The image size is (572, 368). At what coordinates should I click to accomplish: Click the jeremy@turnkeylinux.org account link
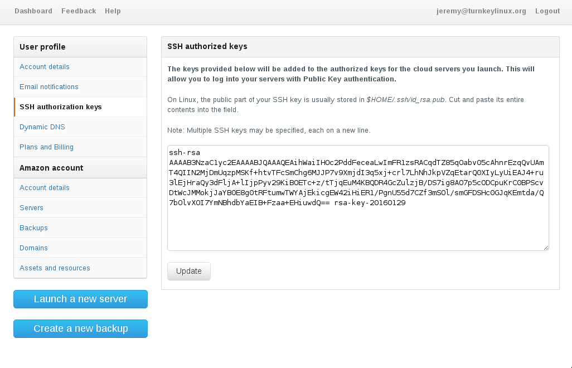481,11
